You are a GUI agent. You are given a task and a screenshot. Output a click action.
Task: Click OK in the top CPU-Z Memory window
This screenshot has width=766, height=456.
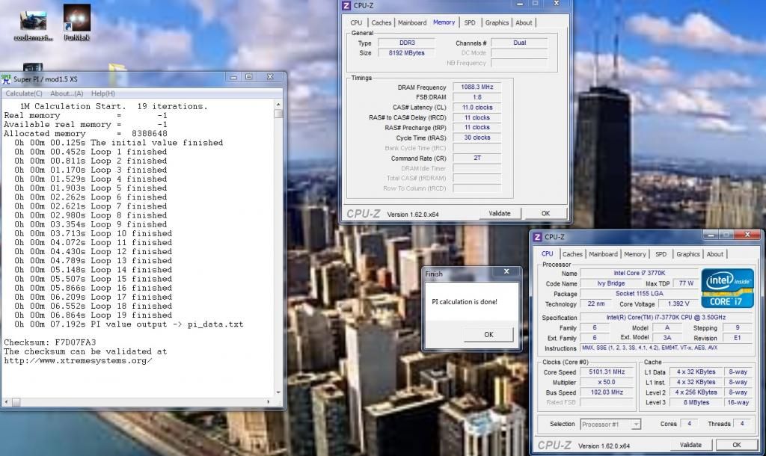[545, 213]
